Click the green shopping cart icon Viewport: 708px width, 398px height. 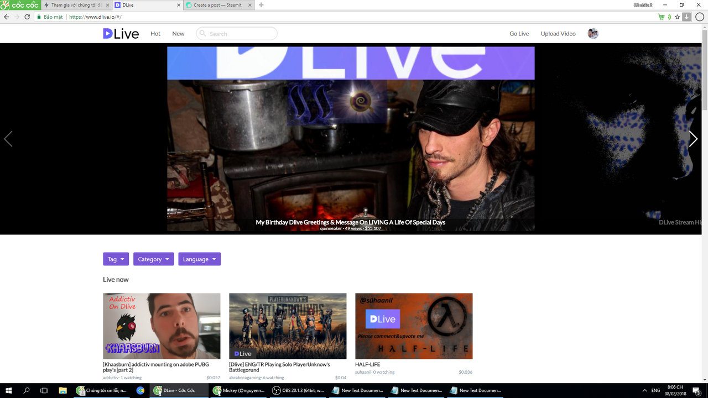coord(661,17)
